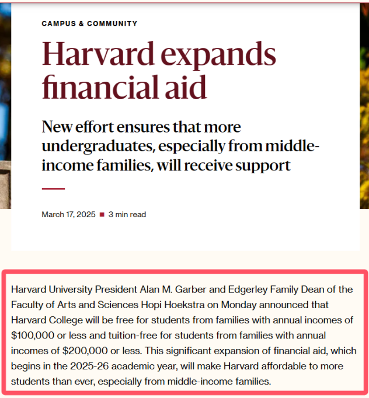The height and width of the screenshot is (398, 369).
Task: Click the "3 min read" label
Action: 127,214
